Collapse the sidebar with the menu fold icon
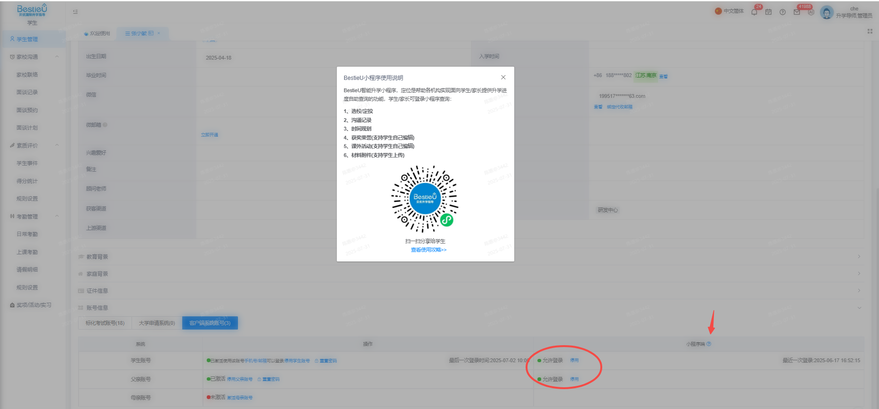Image resolution: width=879 pixels, height=409 pixels. tap(75, 12)
